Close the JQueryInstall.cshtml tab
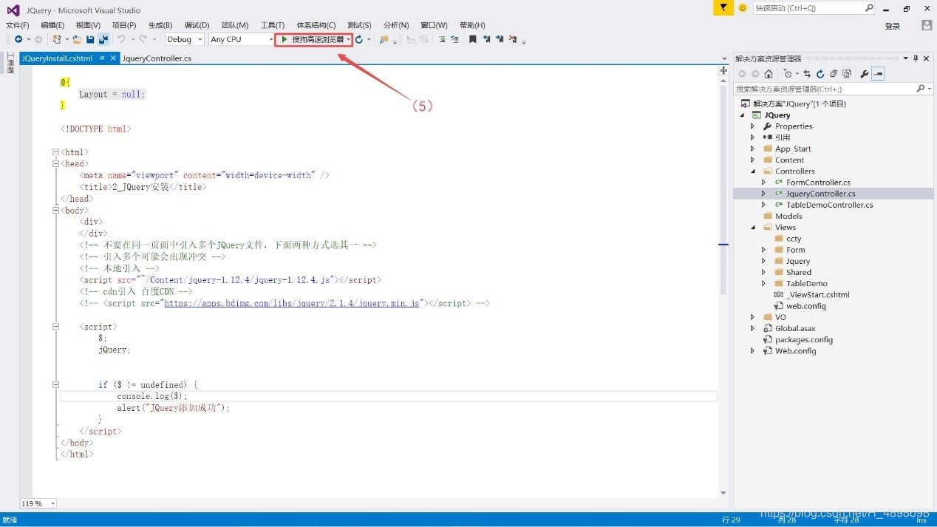This screenshot has width=937, height=527. (113, 58)
